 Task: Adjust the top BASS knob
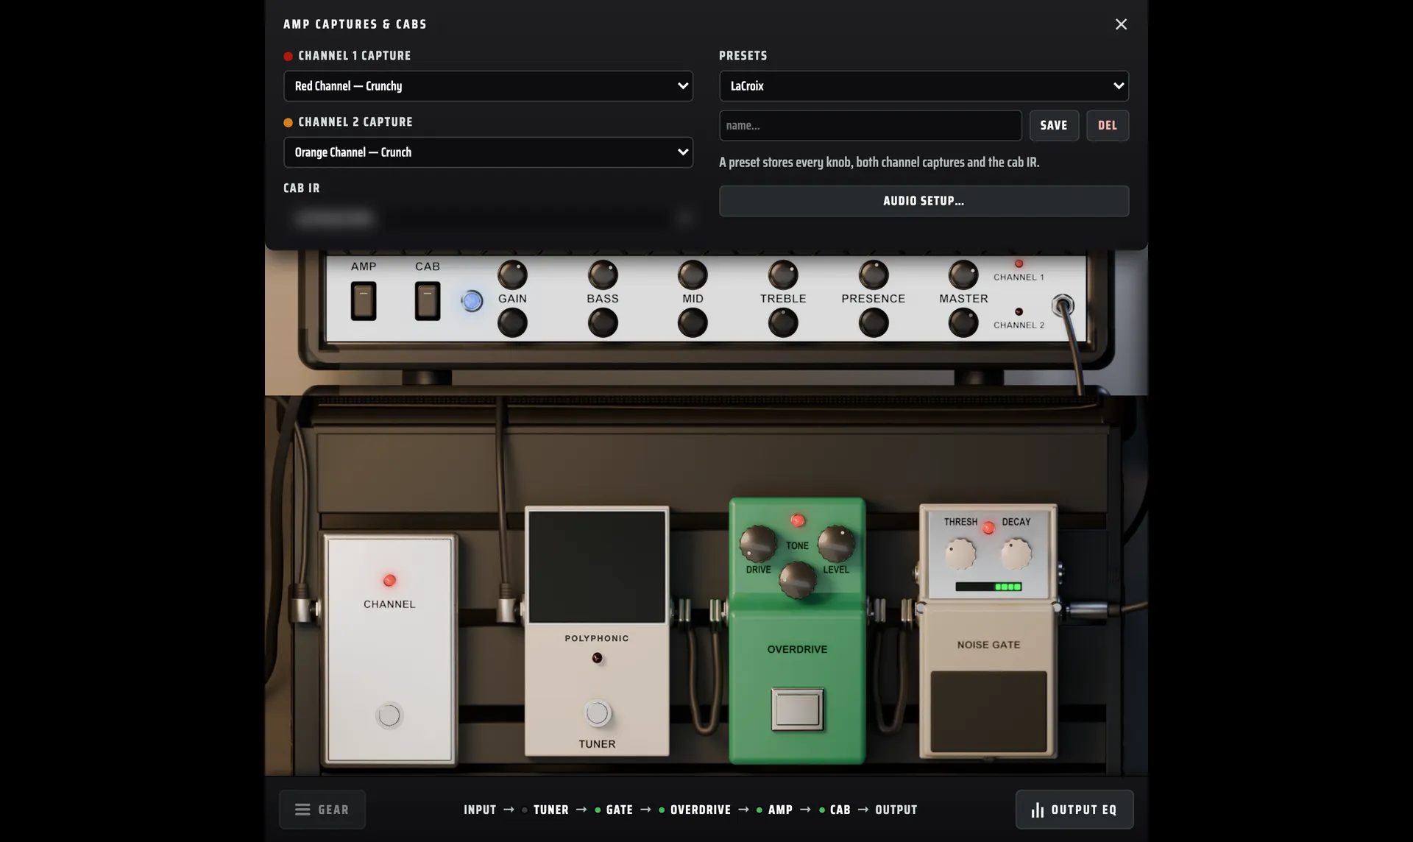click(x=603, y=275)
